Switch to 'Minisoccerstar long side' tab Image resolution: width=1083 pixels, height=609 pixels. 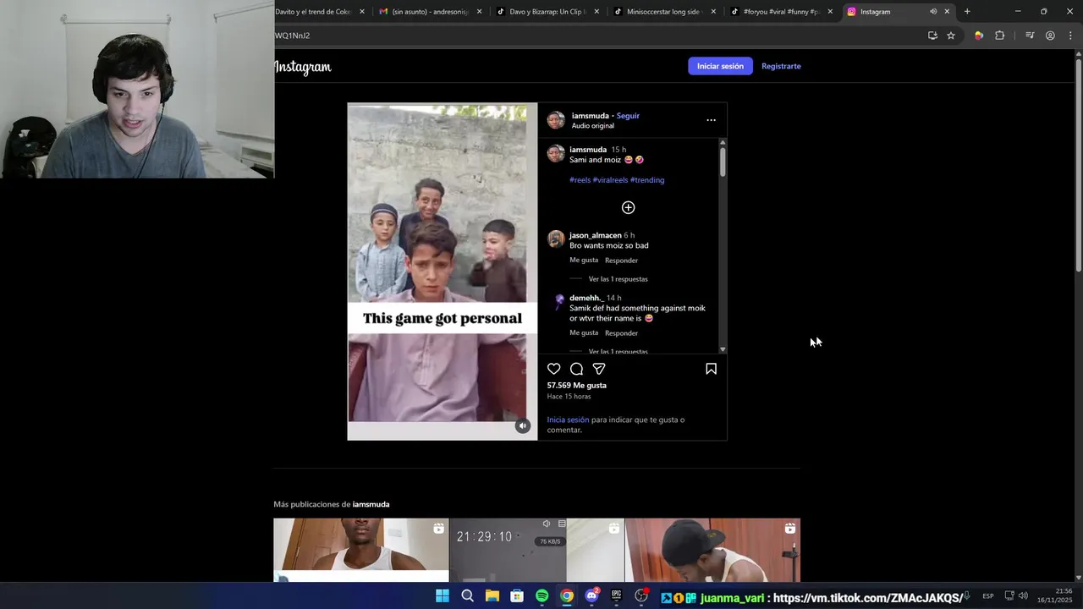click(x=664, y=12)
